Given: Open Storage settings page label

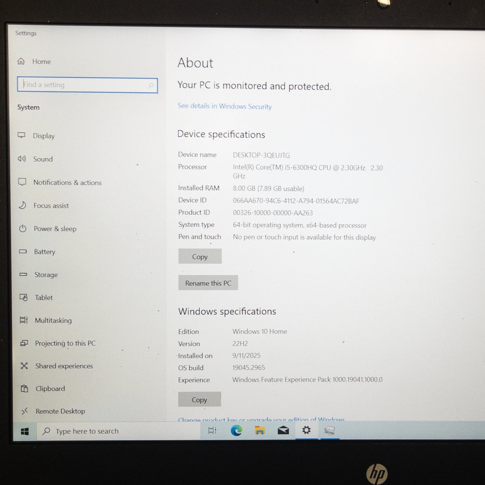Looking at the screenshot, I should coord(46,275).
